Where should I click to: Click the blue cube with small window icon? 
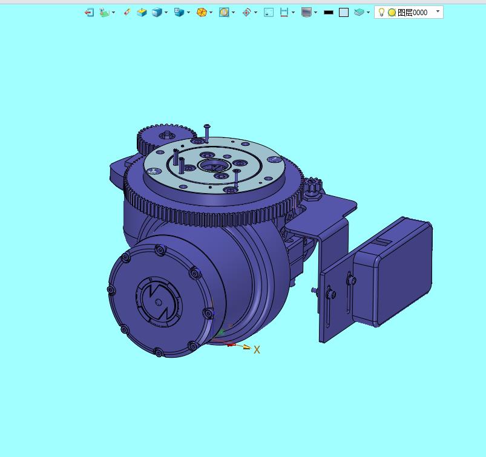click(179, 12)
